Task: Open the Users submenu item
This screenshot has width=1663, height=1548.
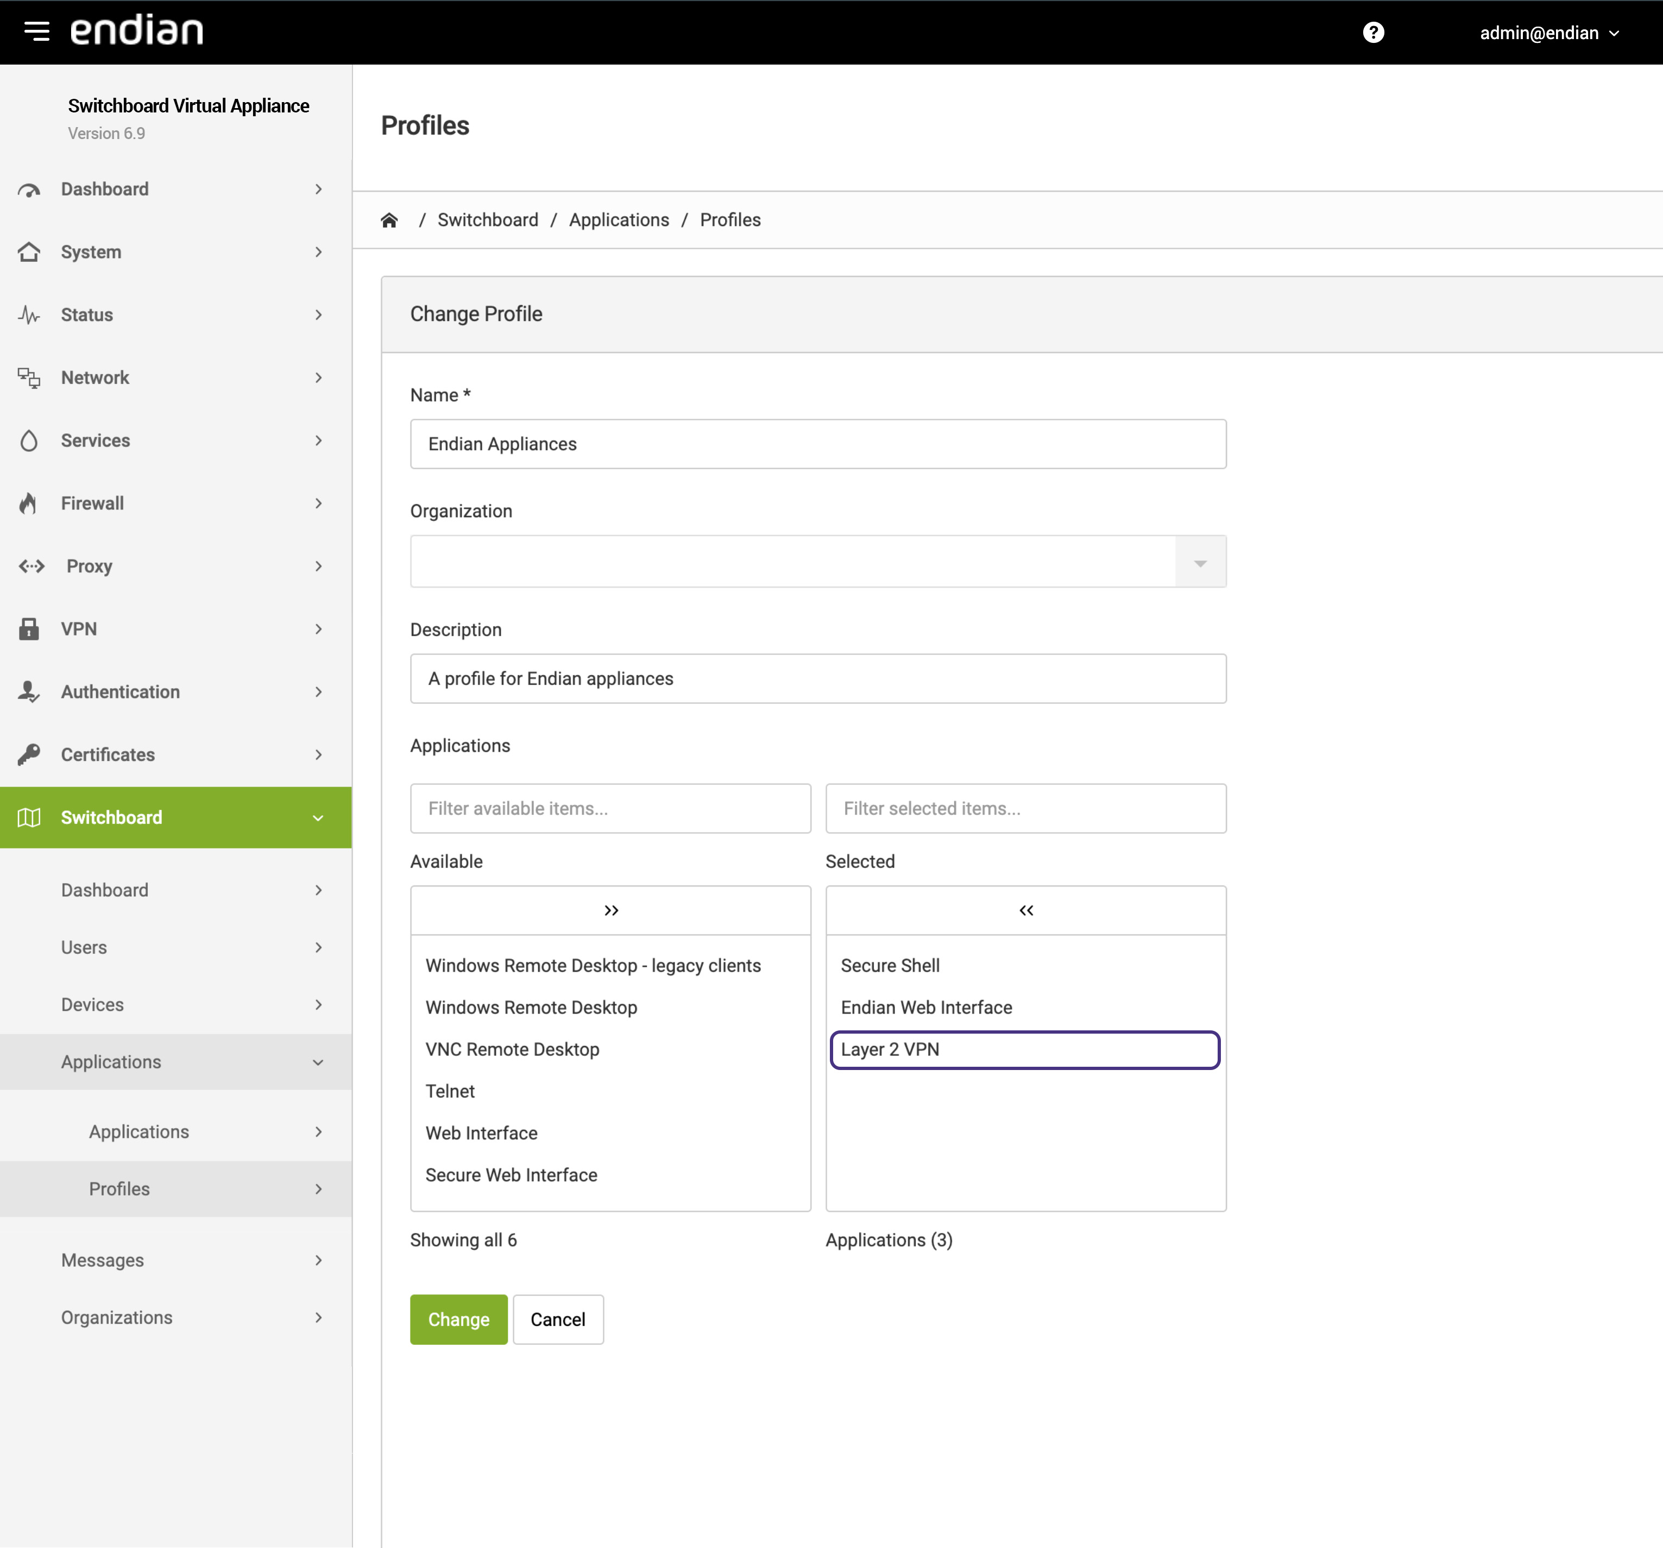Action: pos(175,947)
